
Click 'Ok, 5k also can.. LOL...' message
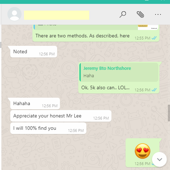(105, 88)
